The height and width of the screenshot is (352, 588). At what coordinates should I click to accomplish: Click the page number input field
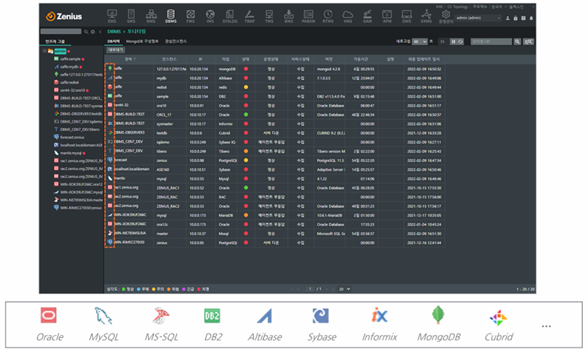[310, 289]
